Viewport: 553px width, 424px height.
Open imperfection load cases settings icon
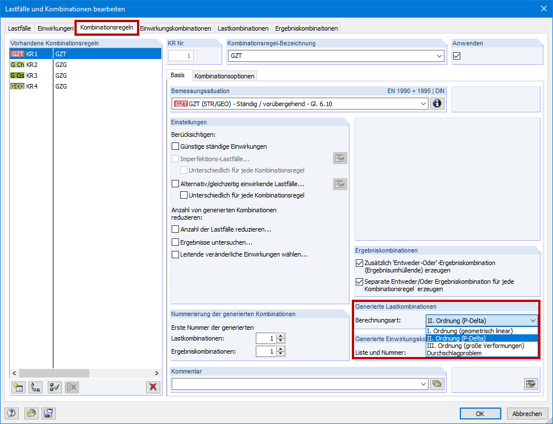coord(340,158)
